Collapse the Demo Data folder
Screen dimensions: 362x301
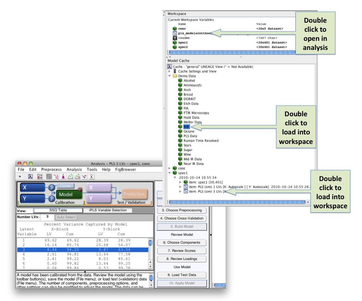(169, 76)
